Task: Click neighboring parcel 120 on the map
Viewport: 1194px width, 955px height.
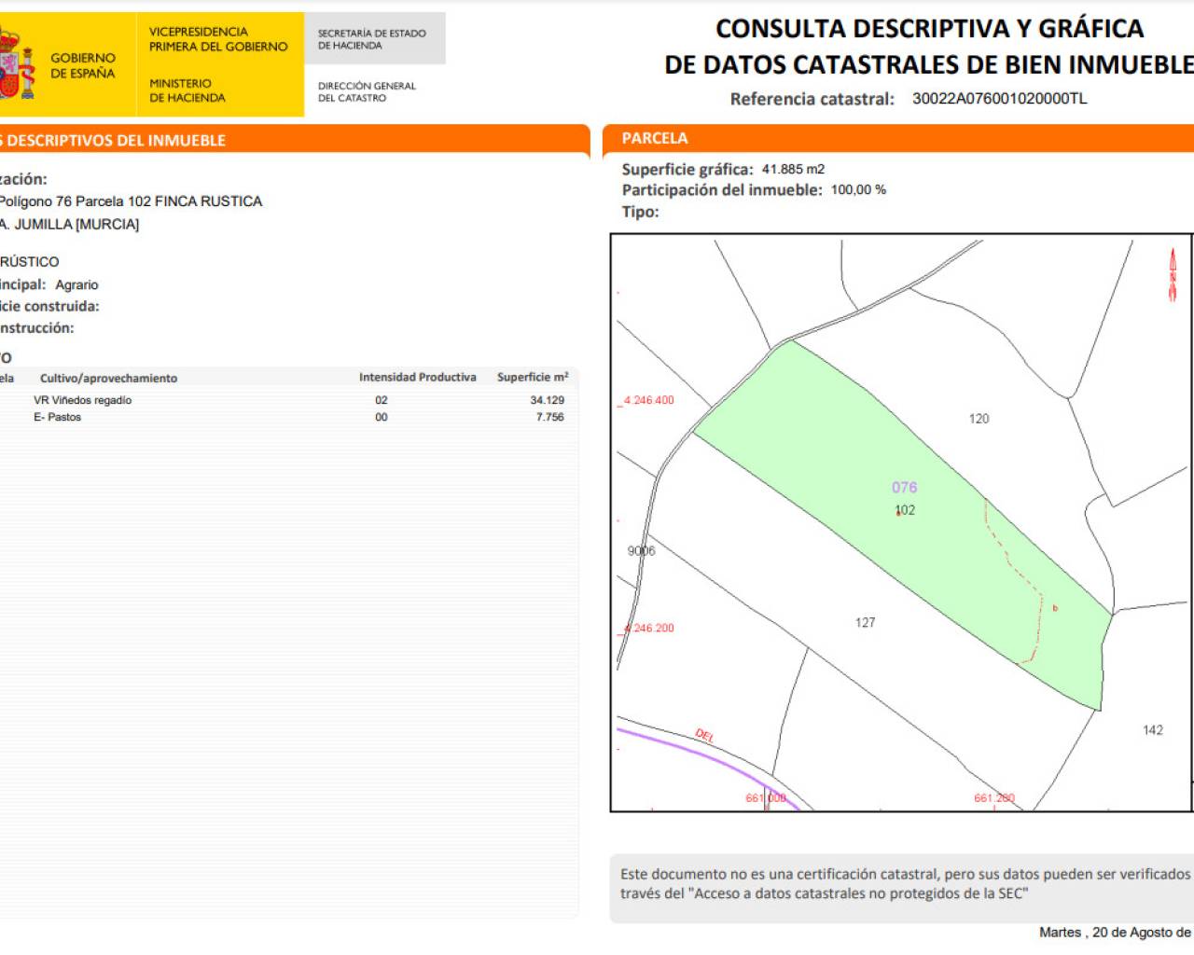Action: click(979, 419)
